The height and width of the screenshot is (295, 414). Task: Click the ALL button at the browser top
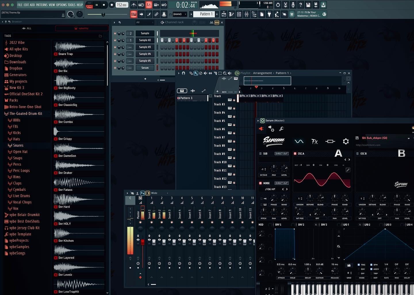27,28
